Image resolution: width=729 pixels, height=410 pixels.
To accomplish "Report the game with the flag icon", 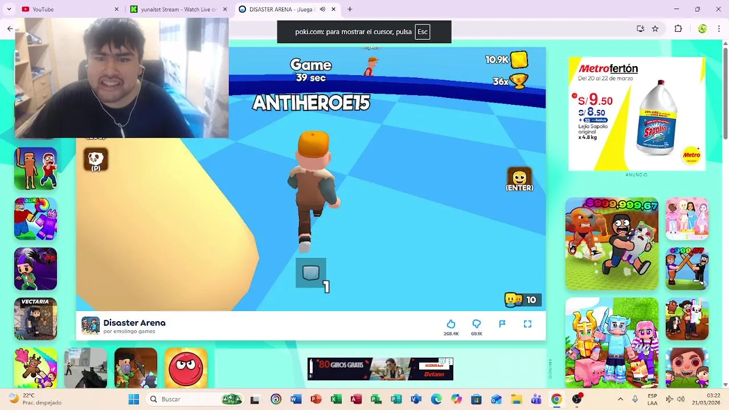I will [502, 323].
